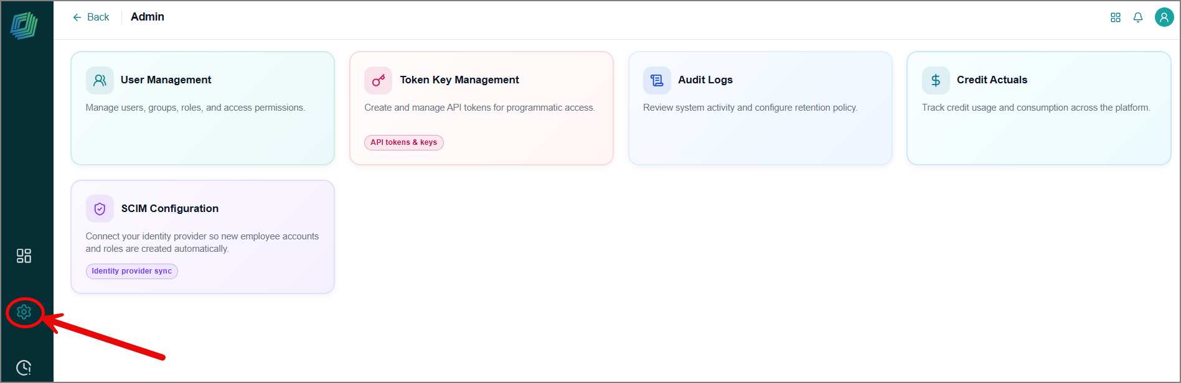This screenshot has height=383, width=1181.
Task: Open the User Management card title
Action: coord(166,80)
